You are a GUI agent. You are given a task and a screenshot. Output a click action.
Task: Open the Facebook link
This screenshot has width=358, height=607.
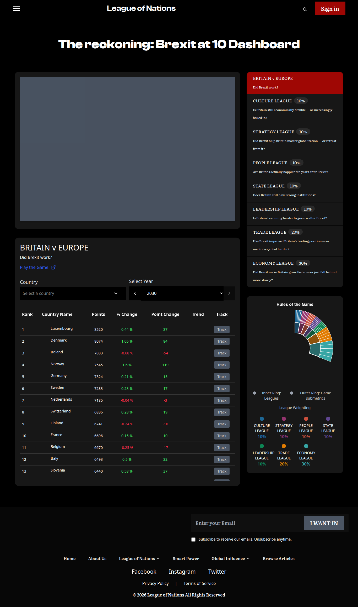coord(144,572)
